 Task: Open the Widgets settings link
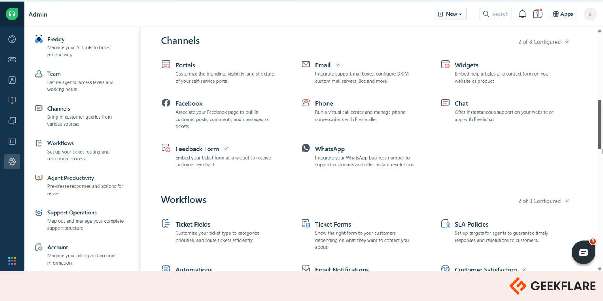pyautogui.click(x=466, y=65)
